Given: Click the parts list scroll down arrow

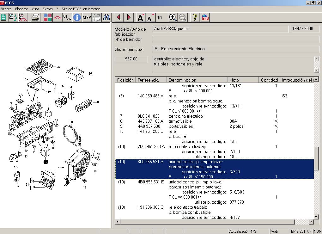Looking at the screenshot, I should (x=316, y=217).
